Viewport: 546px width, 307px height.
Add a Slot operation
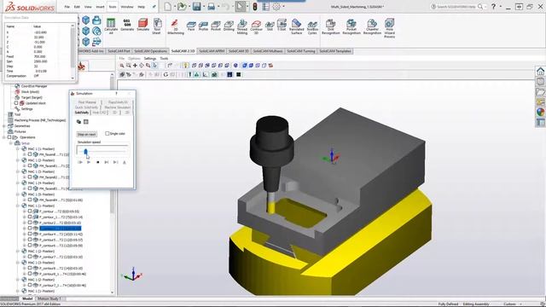tap(270, 26)
